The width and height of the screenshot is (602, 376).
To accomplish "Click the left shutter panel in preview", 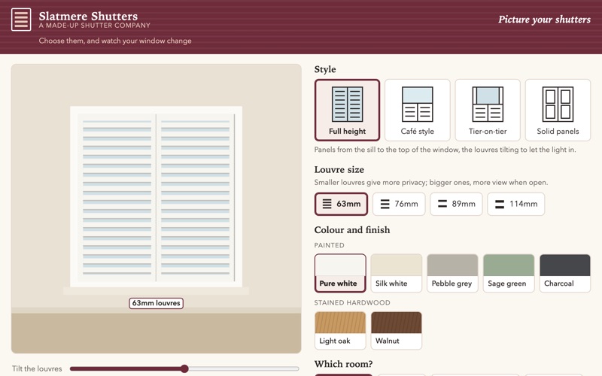I will point(117,198).
